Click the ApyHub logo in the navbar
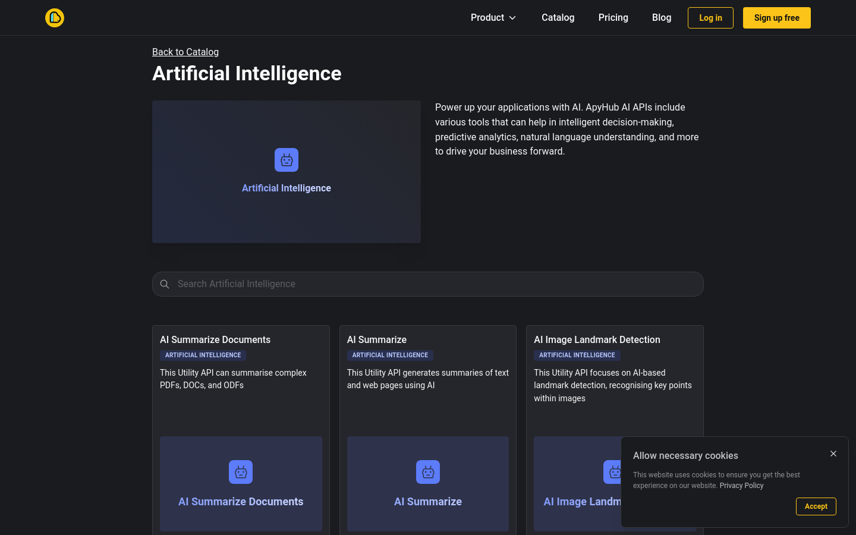The image size is (856, 535). (54, 17)
